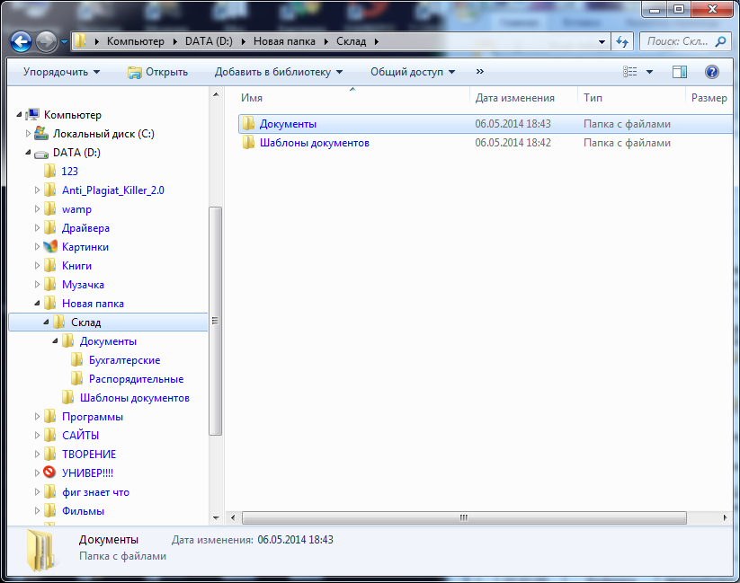Image resolution: width=740 pixels, height=583 pixels.
Task: Open the Упорядочить menu
Action: (61, 72)
